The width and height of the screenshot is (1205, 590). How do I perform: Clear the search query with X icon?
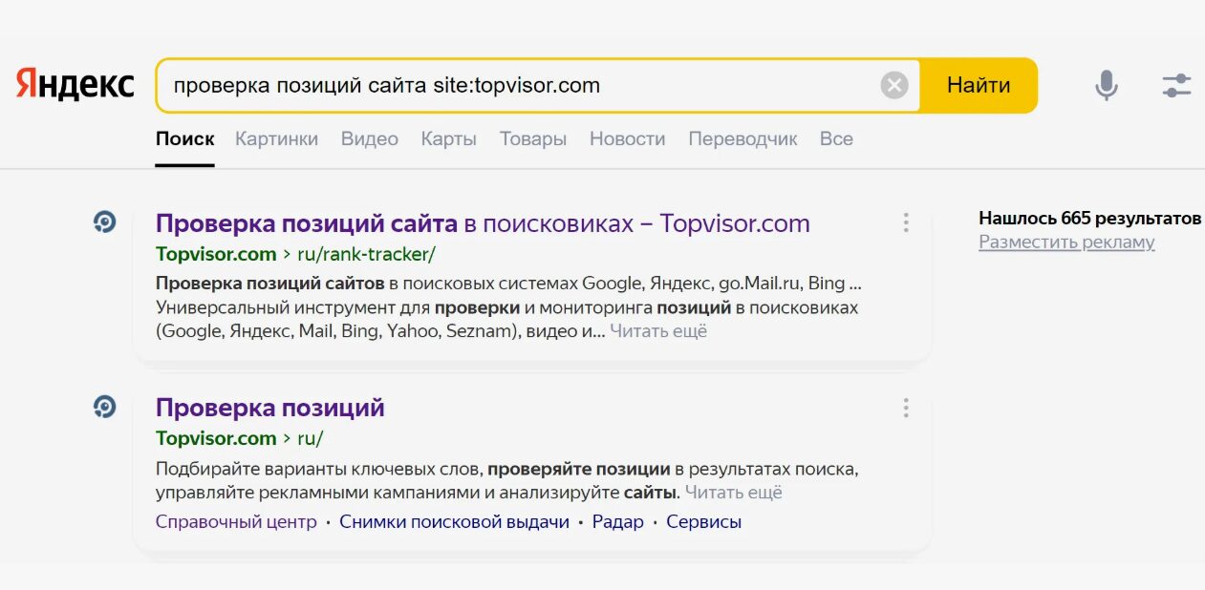point(894,86)
